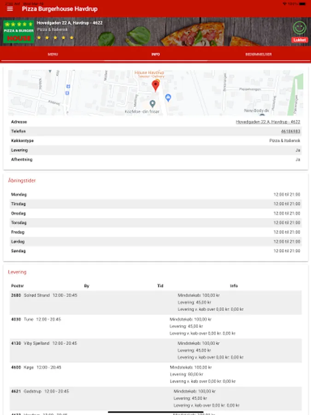Click Pizza Burgerhouse Havdrup title
This screenshot has width=311, height=415.
coord(60,9)
